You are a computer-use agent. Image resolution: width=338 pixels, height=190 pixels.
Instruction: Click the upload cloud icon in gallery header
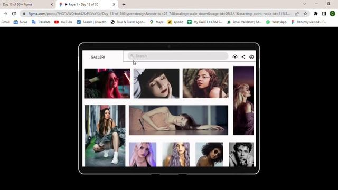pyautogui.click(x=235, y=56)
